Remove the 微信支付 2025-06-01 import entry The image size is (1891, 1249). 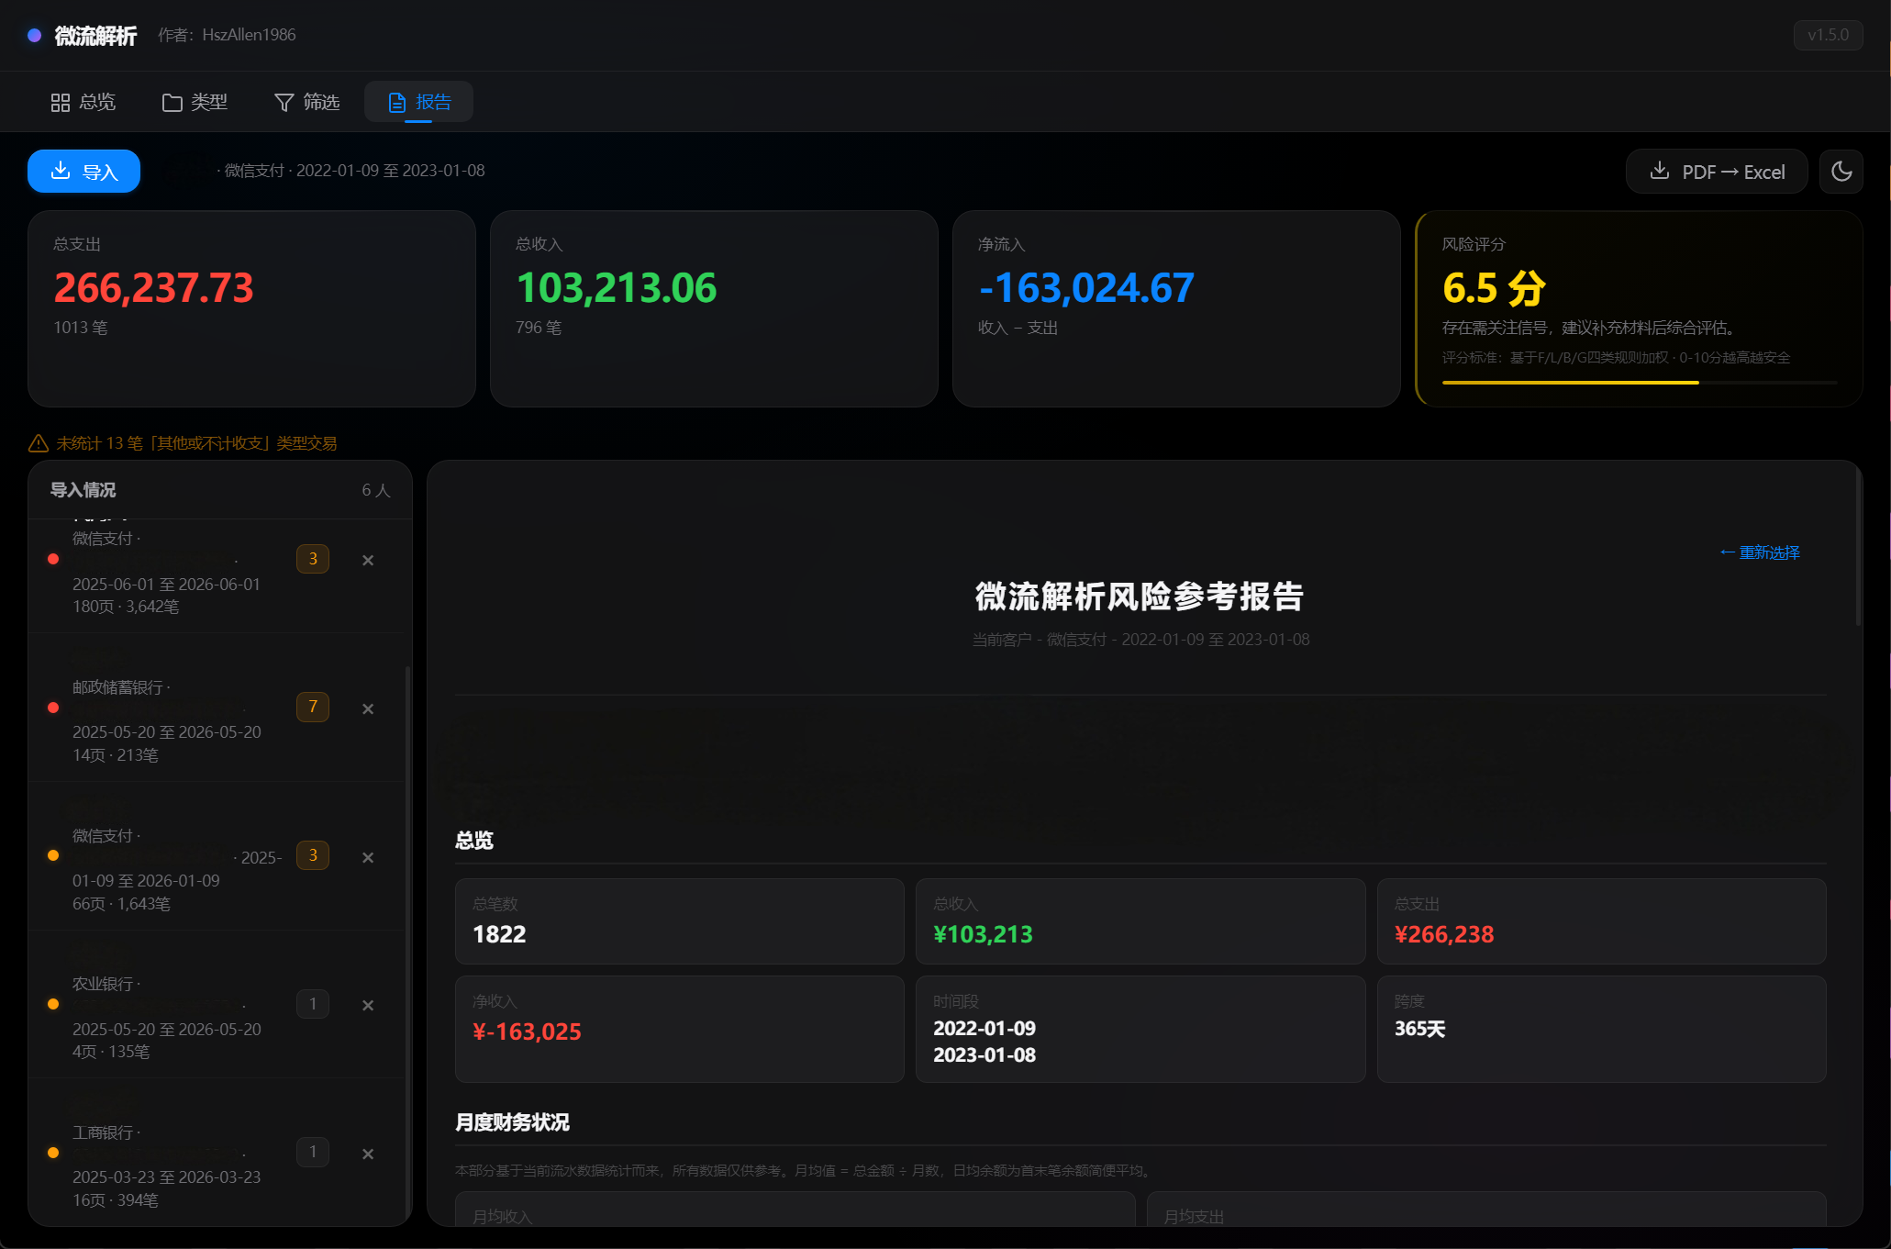click(x=368, y=560)
